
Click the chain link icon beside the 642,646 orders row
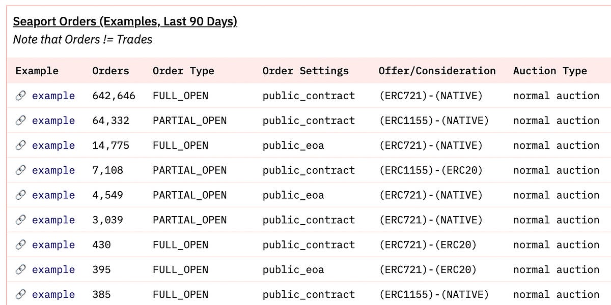(x=20, y=96)
